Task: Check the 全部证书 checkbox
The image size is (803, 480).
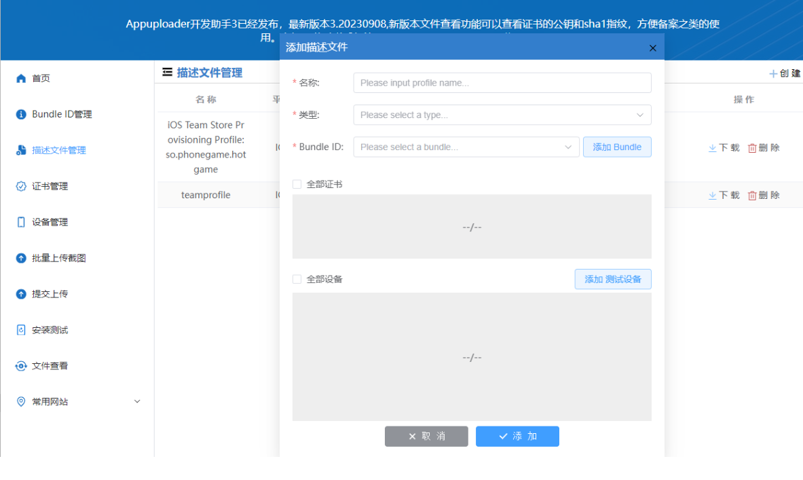Action: (297, 183)
